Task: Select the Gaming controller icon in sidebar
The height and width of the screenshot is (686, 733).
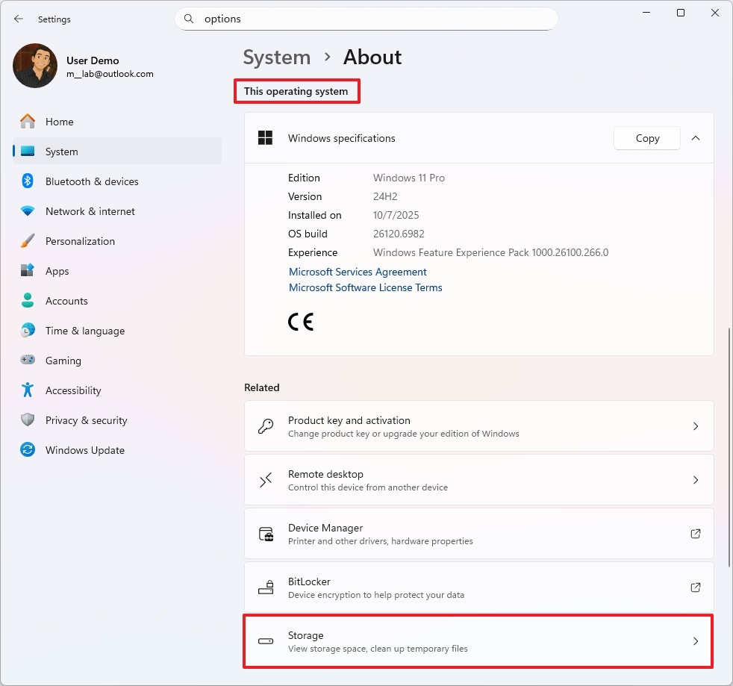Action: (x=27, y=361)
